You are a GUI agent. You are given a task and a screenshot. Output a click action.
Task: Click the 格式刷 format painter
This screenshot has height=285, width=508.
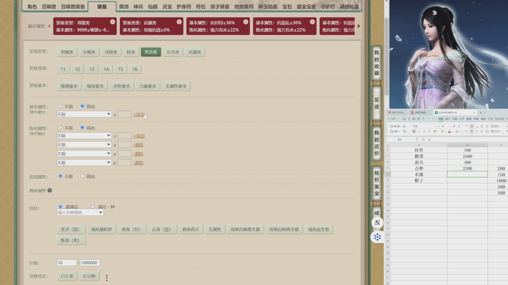(x=395, y=126)
